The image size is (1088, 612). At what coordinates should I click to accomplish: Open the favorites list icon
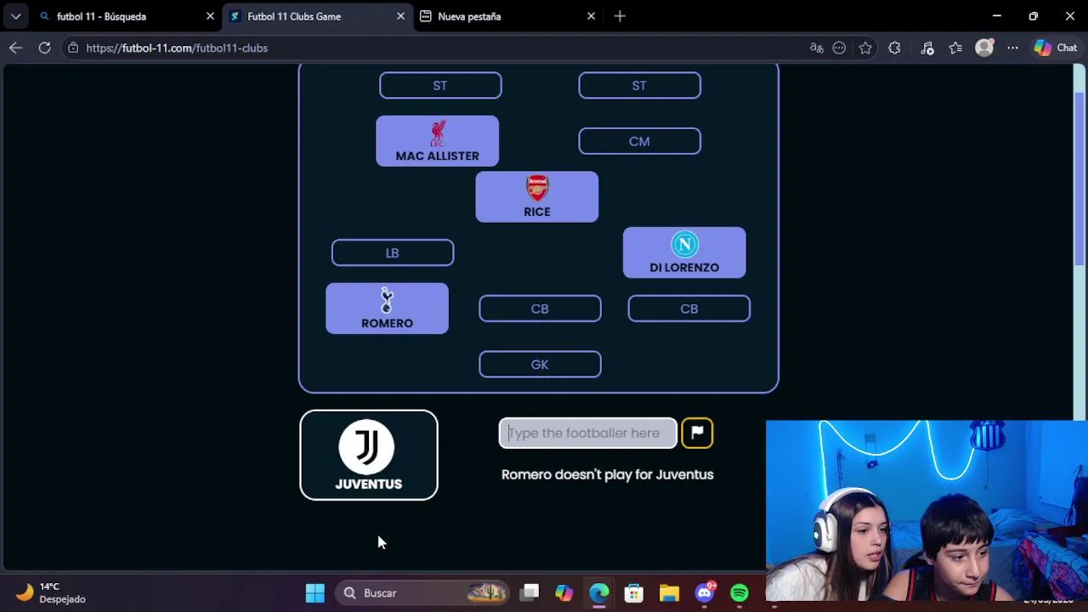pyautogui.click(x=955, y=48)
